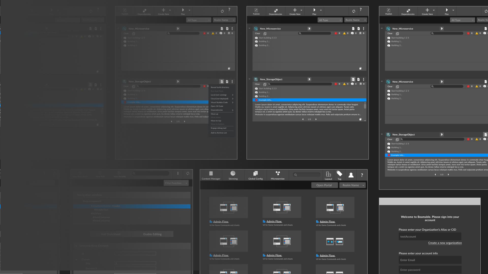The height and width of the screenshot is (274, 488).
Task: Expand Local (not running) submenu arrow
Action: point(233,95)
